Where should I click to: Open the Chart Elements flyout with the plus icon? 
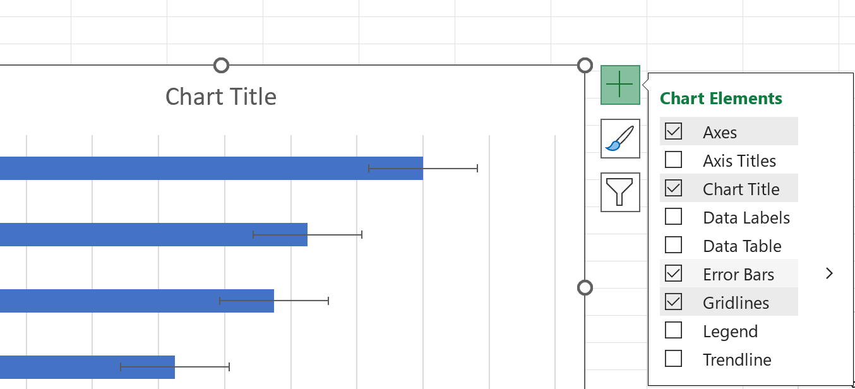pyautogui.click(x=619, y=84)
